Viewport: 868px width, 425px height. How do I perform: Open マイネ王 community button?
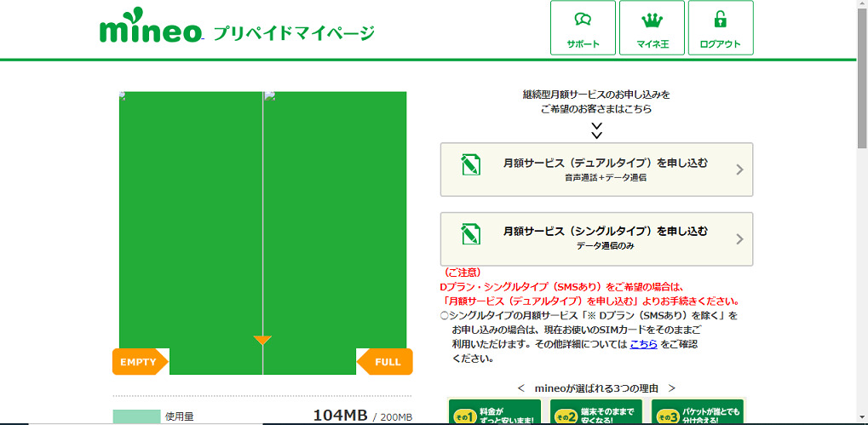(652, 27)
